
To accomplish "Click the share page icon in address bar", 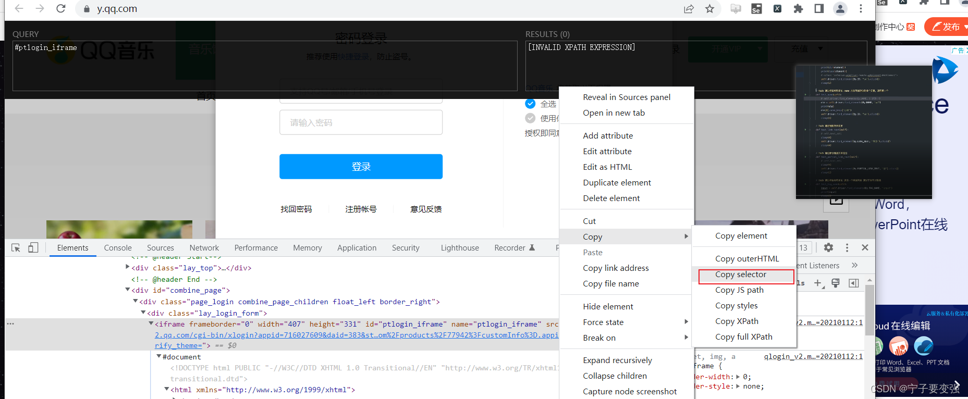I will point(689,9).
